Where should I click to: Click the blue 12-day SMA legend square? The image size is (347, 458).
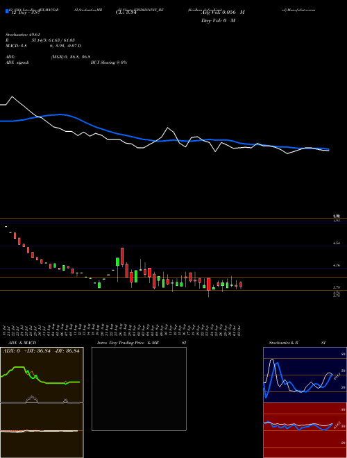7,12
